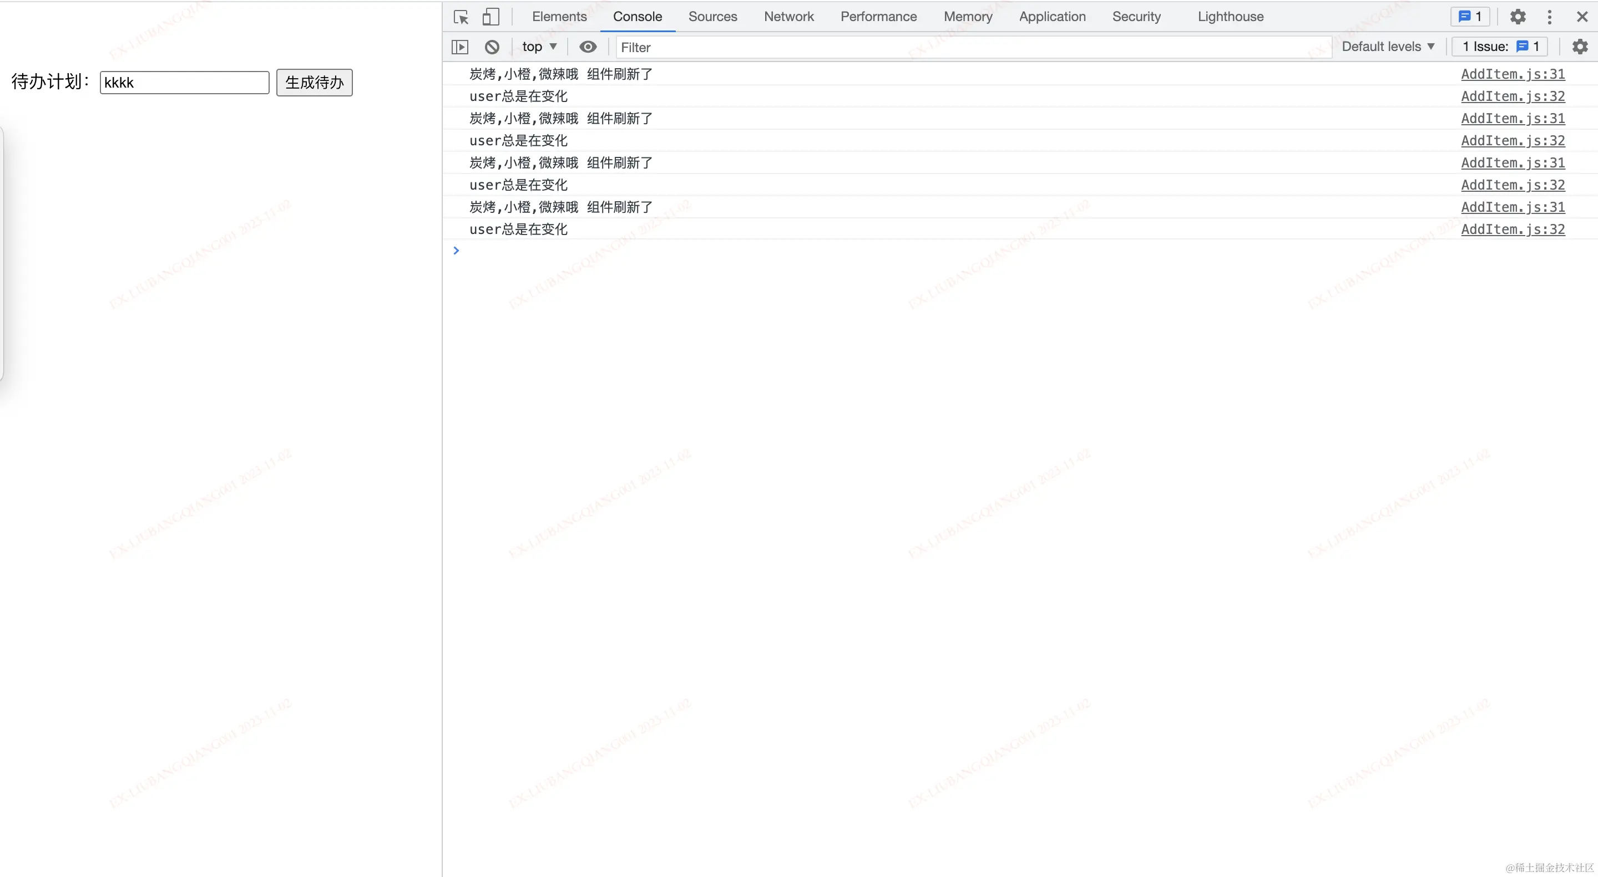Viewport: 1598px width, 877px height.
Task: Click the 待办计划 text input containing kkkk
Action: pos(183,82)
